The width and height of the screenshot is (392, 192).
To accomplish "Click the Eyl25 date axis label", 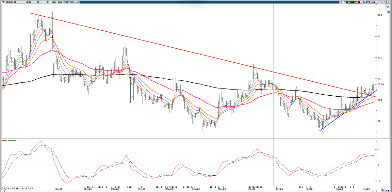I will coord(280,189).
